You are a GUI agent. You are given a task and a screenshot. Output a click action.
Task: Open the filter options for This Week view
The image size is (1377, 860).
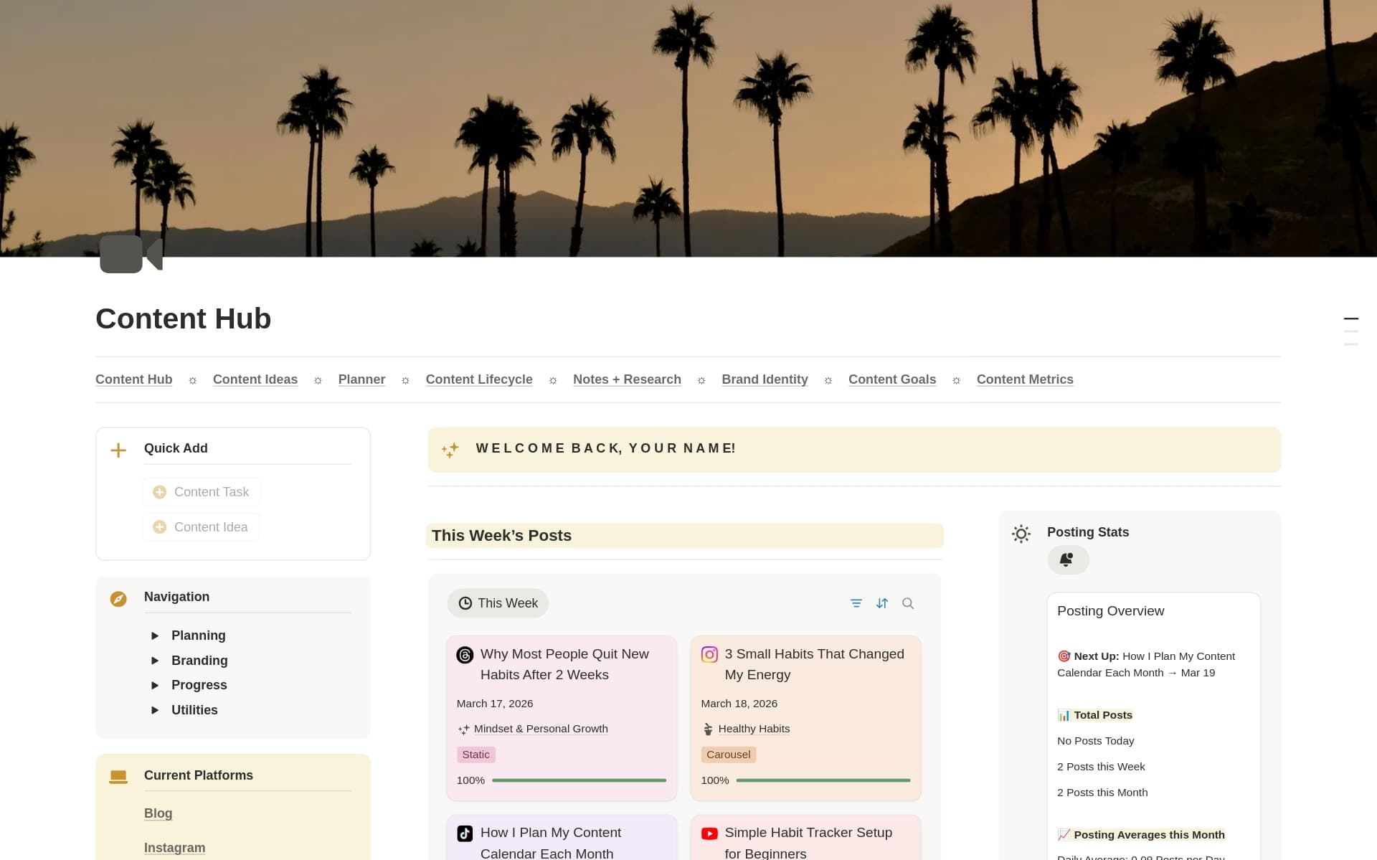tap(856, 603)
